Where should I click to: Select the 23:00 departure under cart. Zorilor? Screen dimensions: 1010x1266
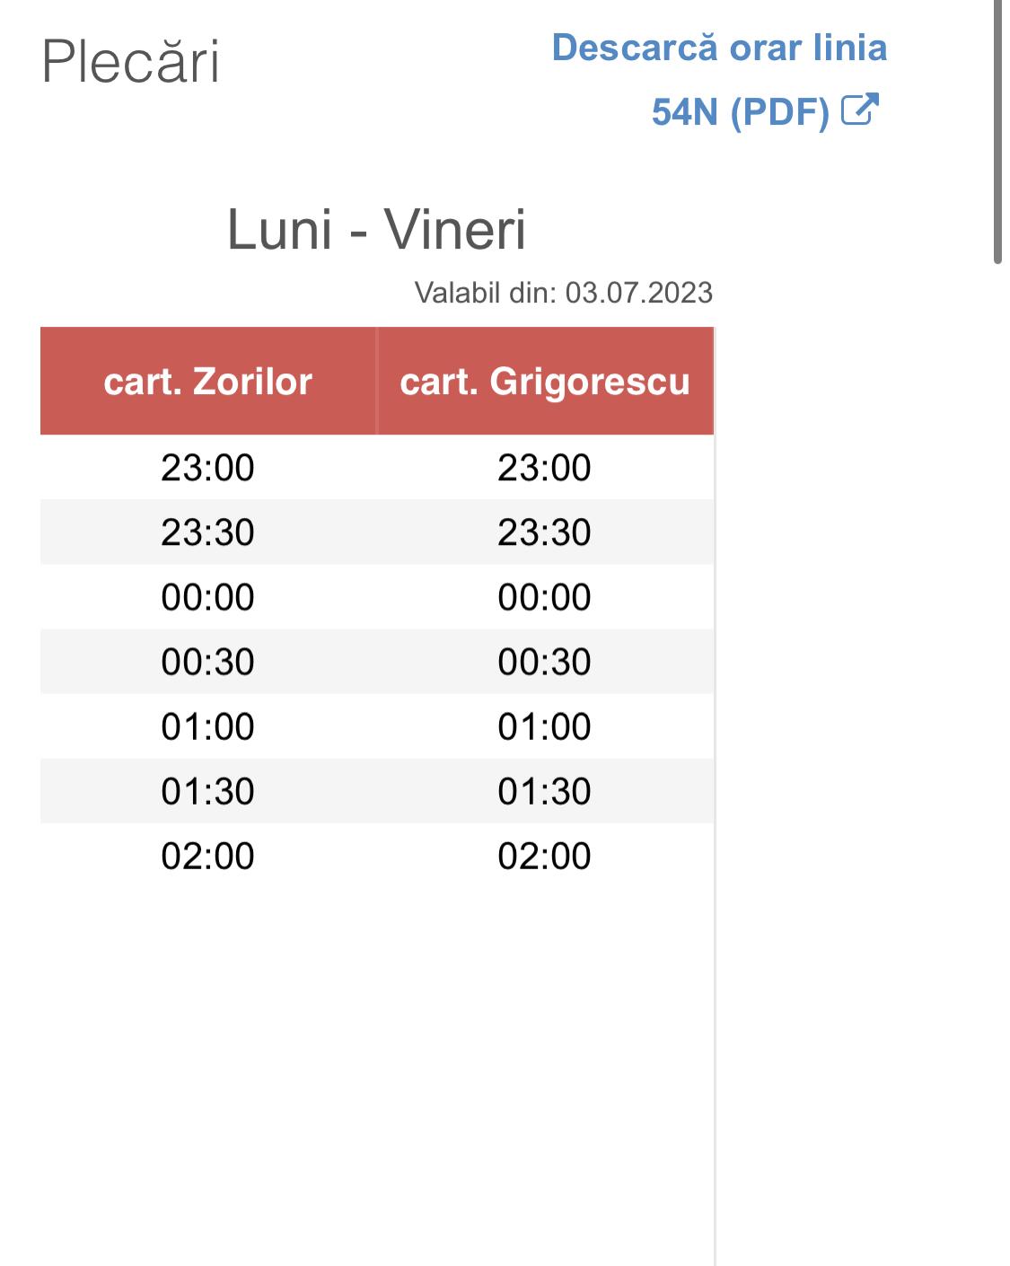point(208,468)
